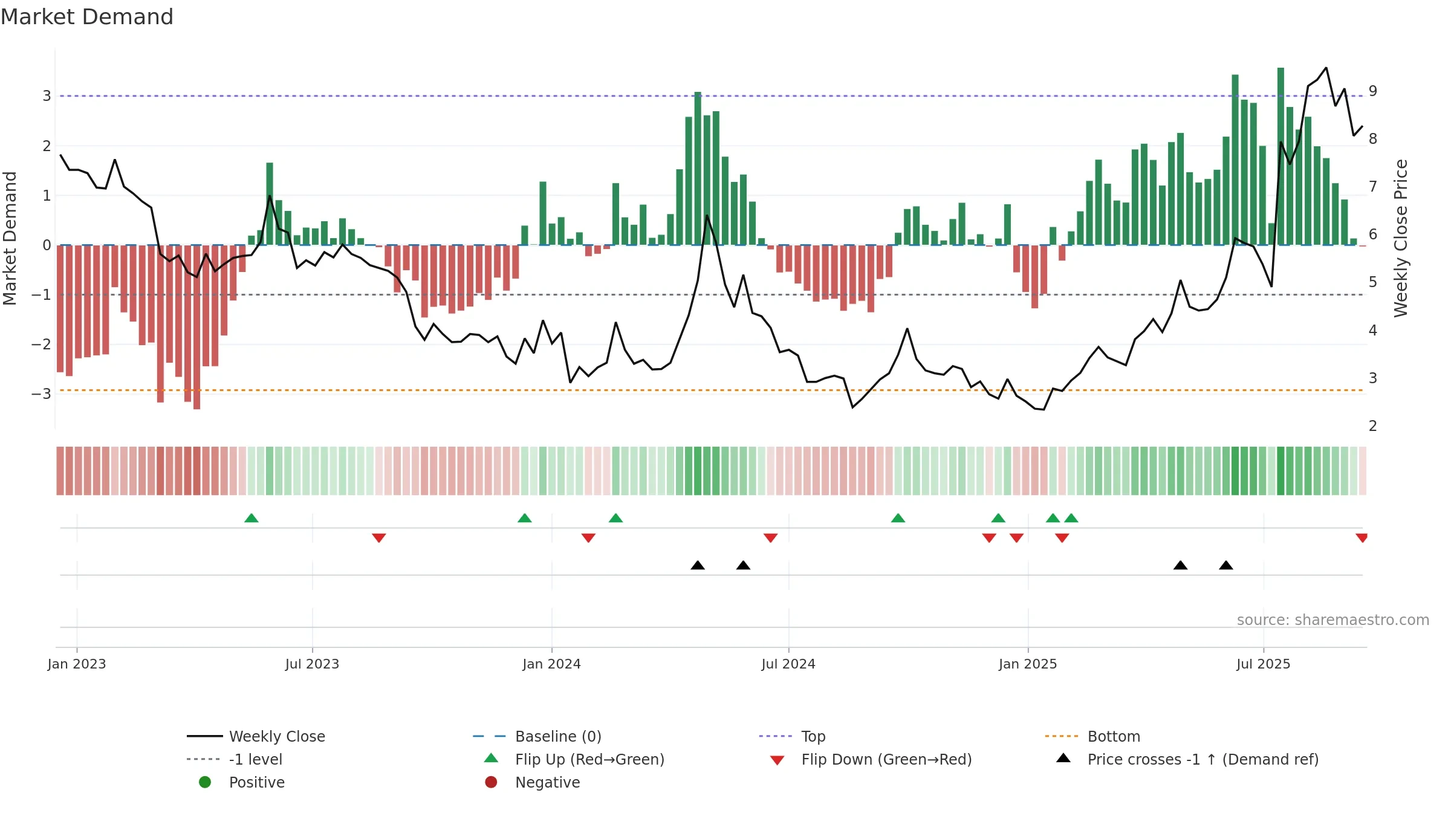
Task: Click Price crosses -1 legend label
Action: 1203,759
